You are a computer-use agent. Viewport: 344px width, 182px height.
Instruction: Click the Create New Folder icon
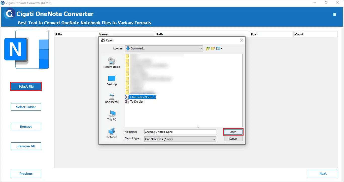pos(213,48)
